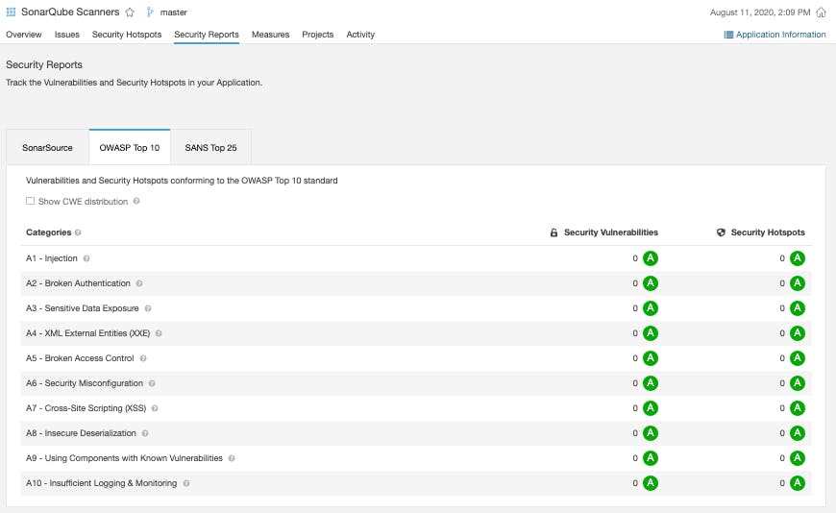
Task: Click the A7 Cross-Site Scripting vulnerabilities count 0
Action: (x=635, y=408)
